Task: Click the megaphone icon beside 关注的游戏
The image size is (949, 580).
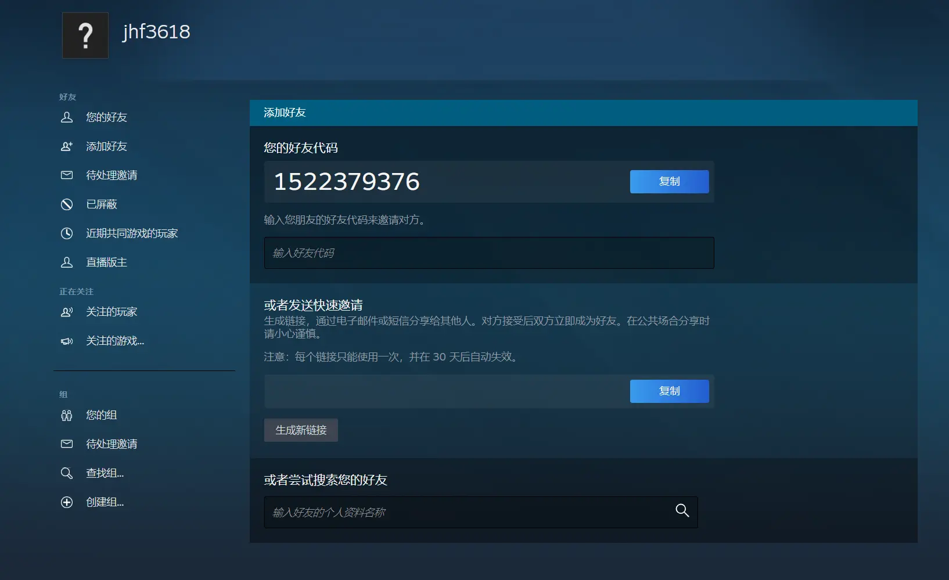Action: (67, 341)
